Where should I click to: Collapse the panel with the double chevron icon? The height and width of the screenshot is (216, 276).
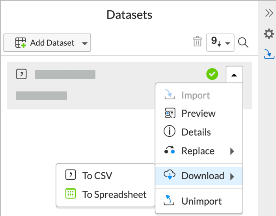tap(269, 13)
